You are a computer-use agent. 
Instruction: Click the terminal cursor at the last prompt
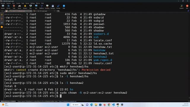click(x=61, y=96)
